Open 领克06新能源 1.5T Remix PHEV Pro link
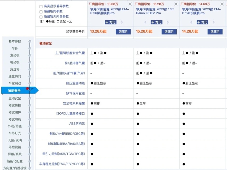Image resolution: width=227 pixels, height=170 pixels. (155, 11)
